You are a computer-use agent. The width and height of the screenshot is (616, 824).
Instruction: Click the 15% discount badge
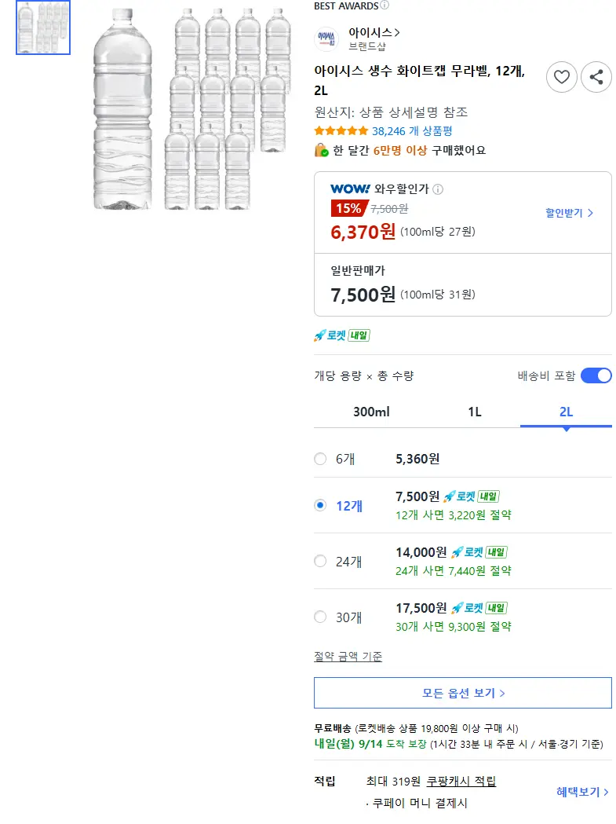point(348,209)
